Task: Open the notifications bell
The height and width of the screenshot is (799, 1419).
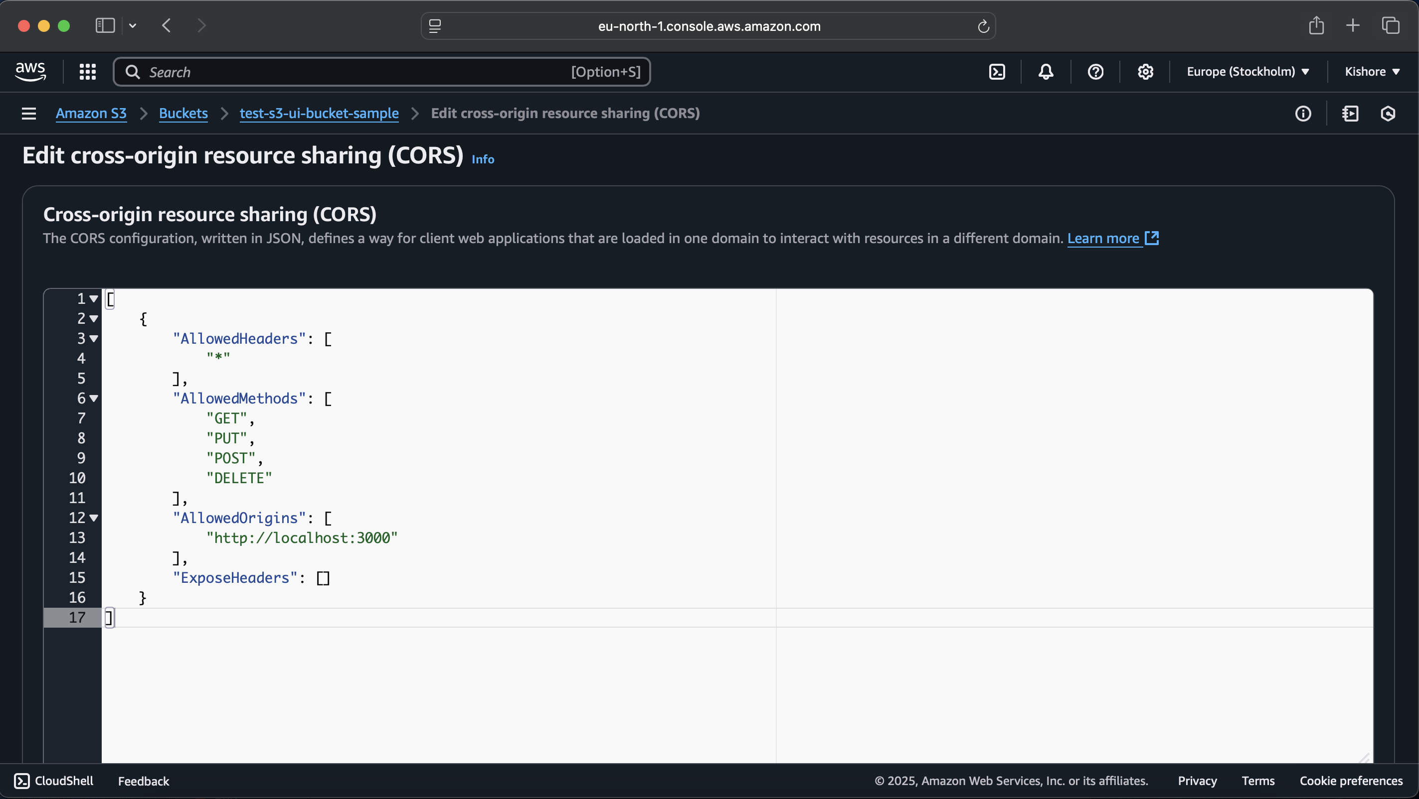Action: tap(1046, 72)
